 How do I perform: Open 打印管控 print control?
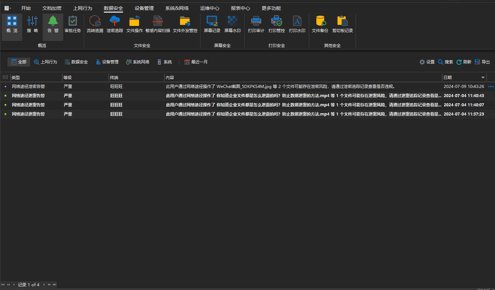(x=277, y=24)
